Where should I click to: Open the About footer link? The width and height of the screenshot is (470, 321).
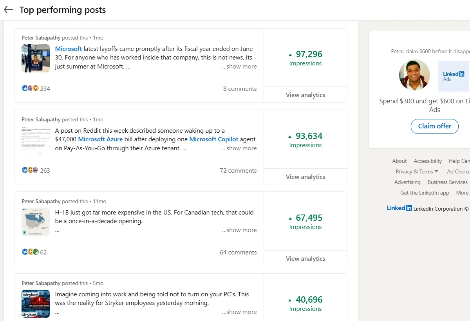(x=399, y=161)
